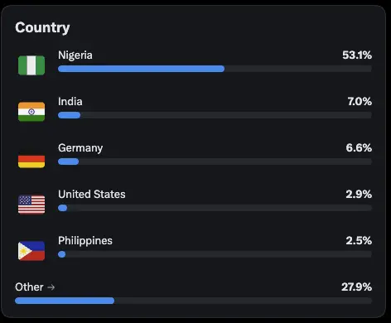
Task: Click the Nigeria flag icon
Action: click(31, 65)
